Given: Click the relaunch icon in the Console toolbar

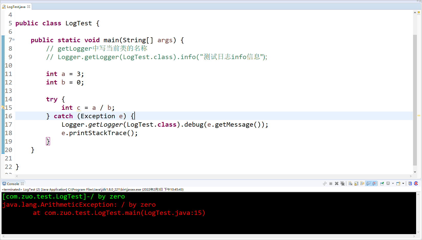Looking at the screenshot, I should (325, 183).
